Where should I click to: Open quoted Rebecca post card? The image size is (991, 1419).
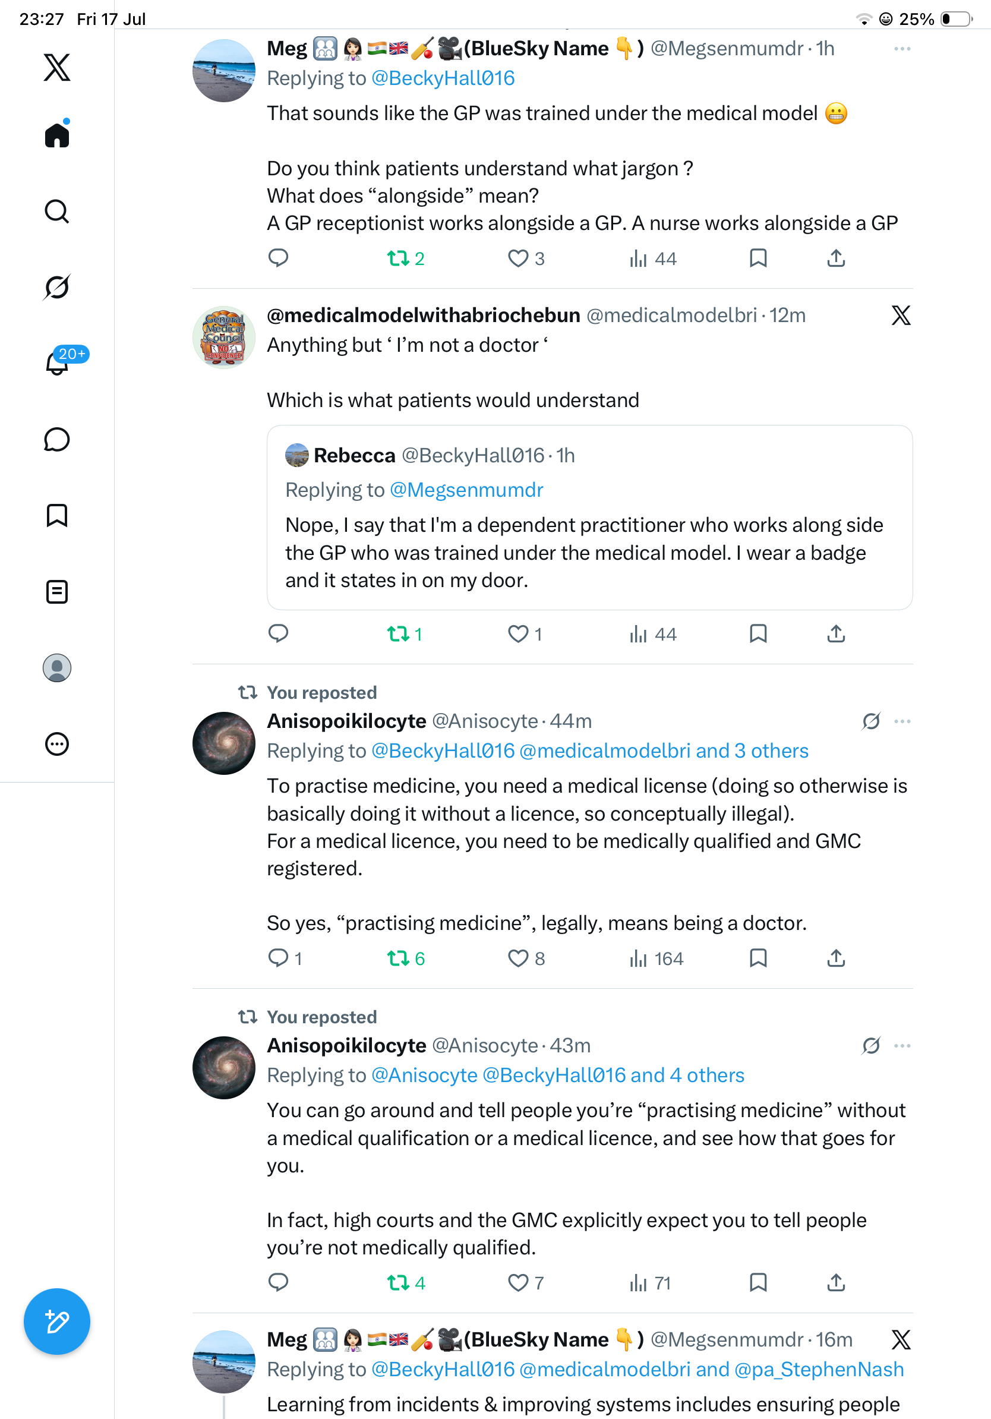click(589, 518)
